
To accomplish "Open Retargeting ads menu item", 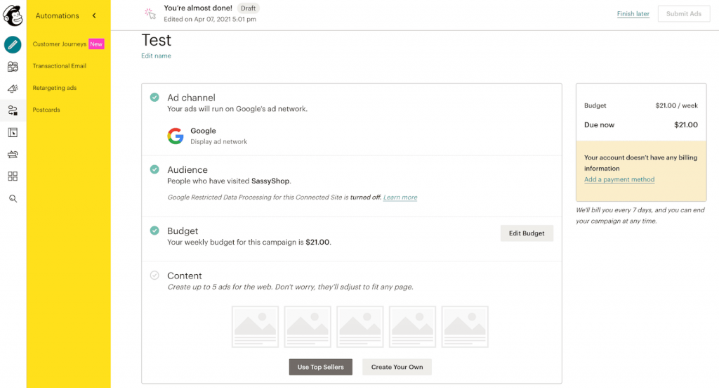I will tap(55, 88).
